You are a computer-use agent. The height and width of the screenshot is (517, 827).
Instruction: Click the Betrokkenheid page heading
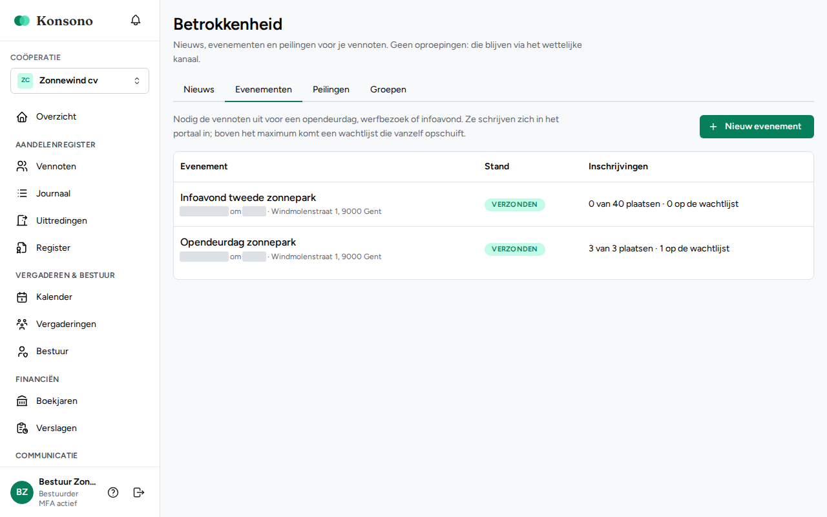pos(228,25)
